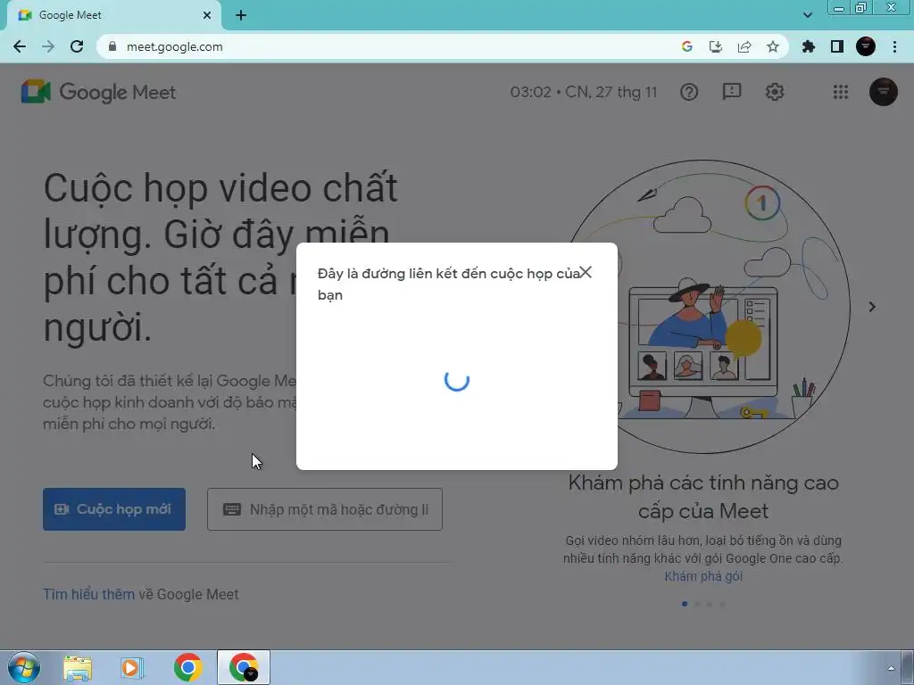Screen dimensions: 914x685
Task: Open media player taskbar icon
Action: 132,667
